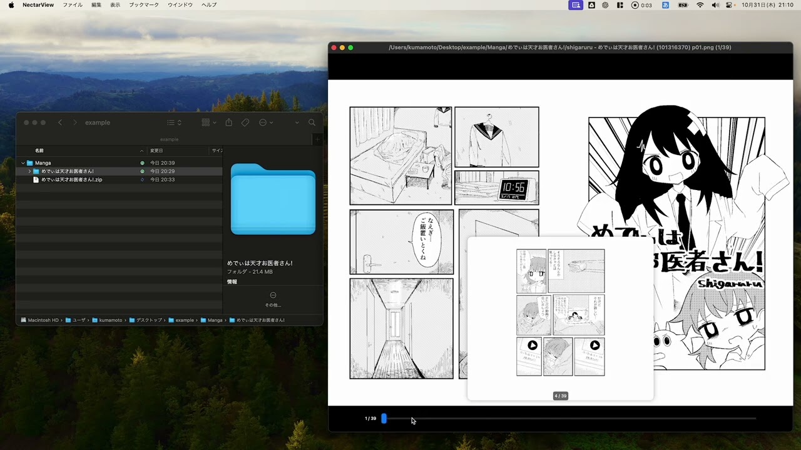Open the ヘルプ menu

pyautogui.click(x=209, y=5)
